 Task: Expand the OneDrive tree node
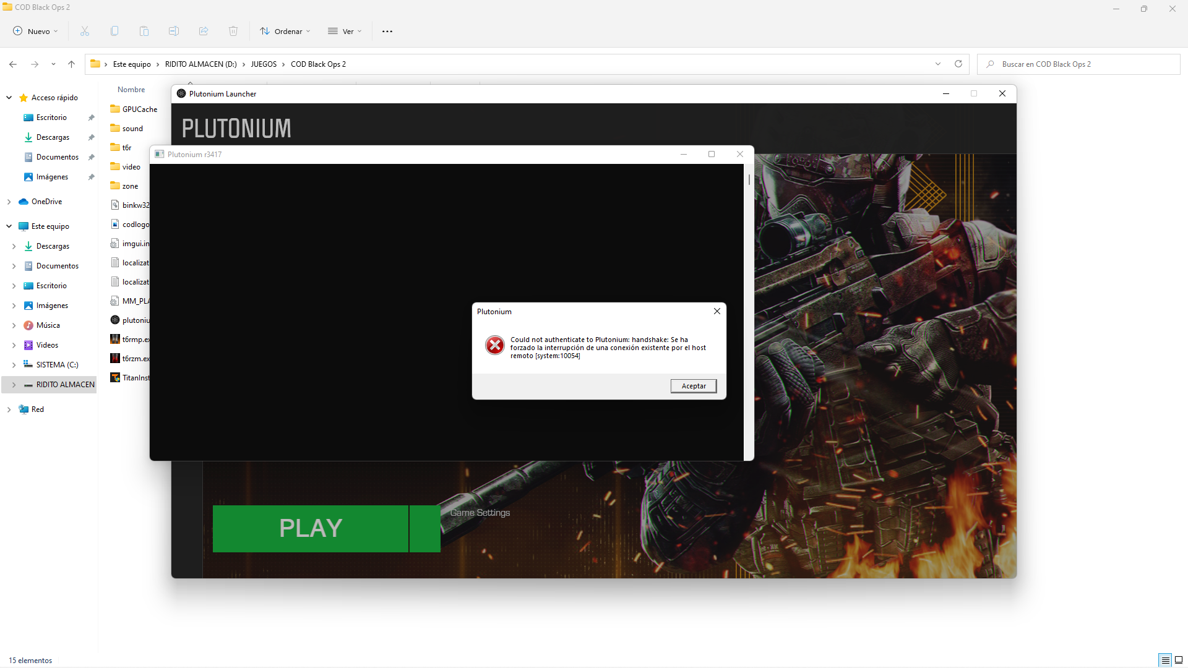pyautogui.click(x=9, y=202)
